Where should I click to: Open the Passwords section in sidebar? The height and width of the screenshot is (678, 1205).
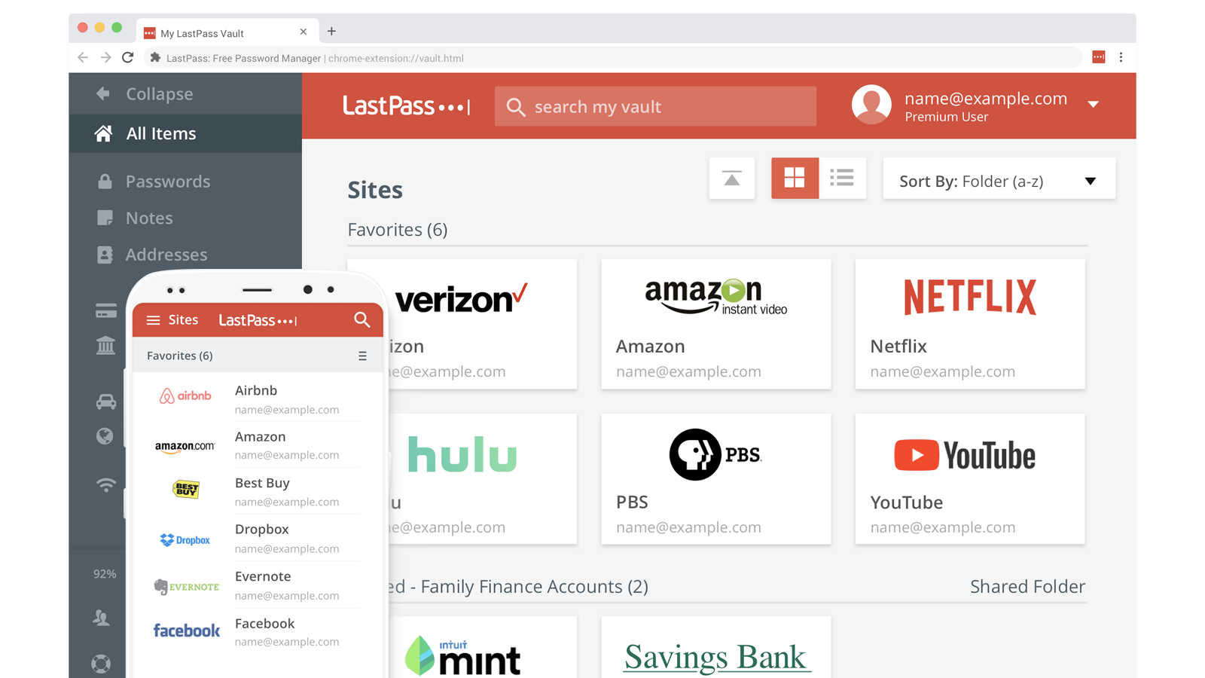pos(167,181)
